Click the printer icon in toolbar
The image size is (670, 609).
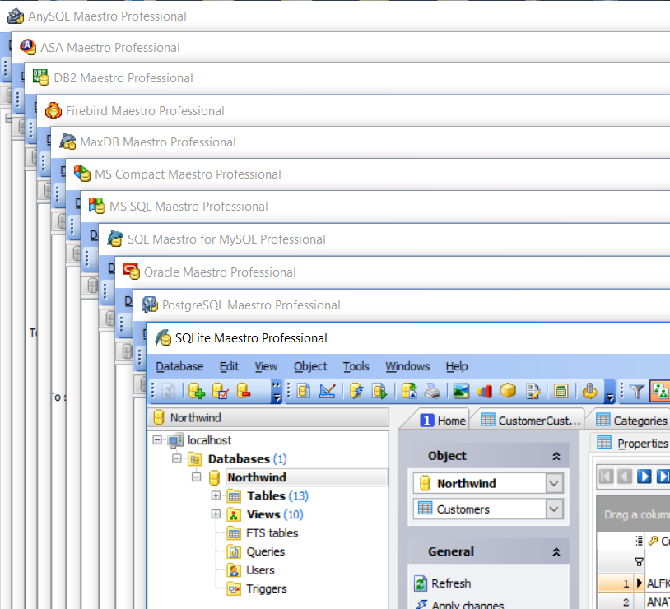coord(432,391)
